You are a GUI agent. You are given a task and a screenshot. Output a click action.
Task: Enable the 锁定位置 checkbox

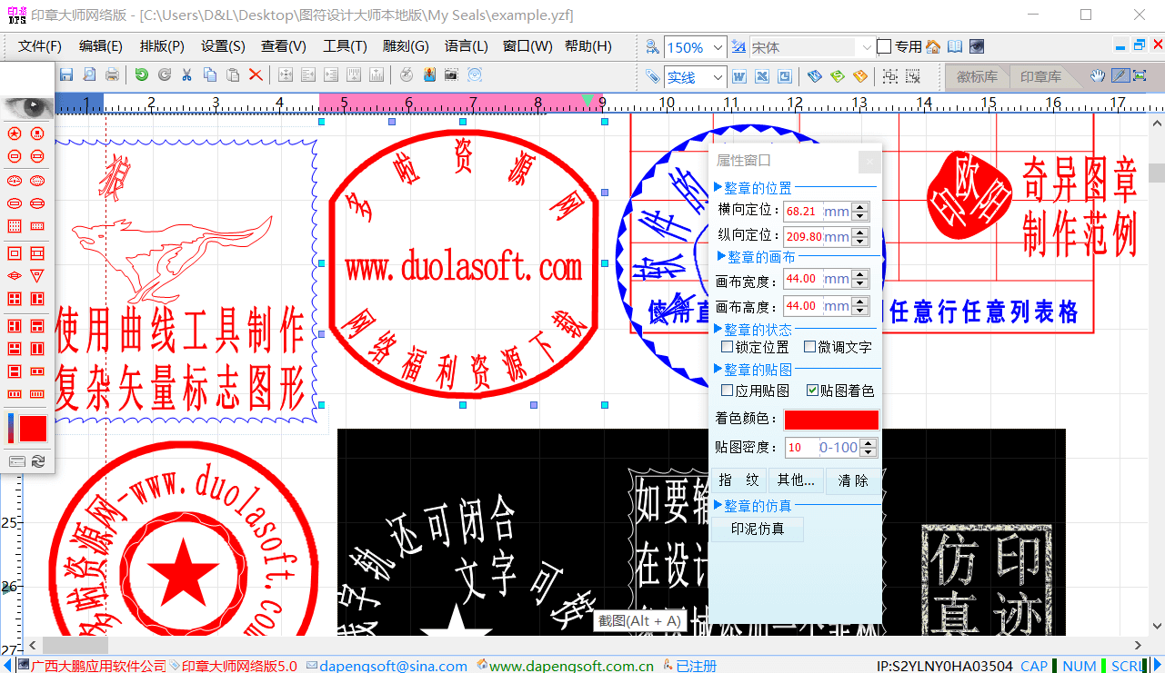point(727,347)
